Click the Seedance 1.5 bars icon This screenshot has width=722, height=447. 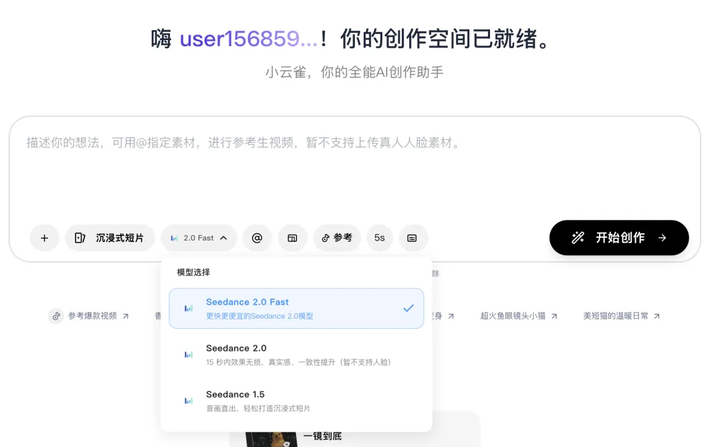point(189,400)
